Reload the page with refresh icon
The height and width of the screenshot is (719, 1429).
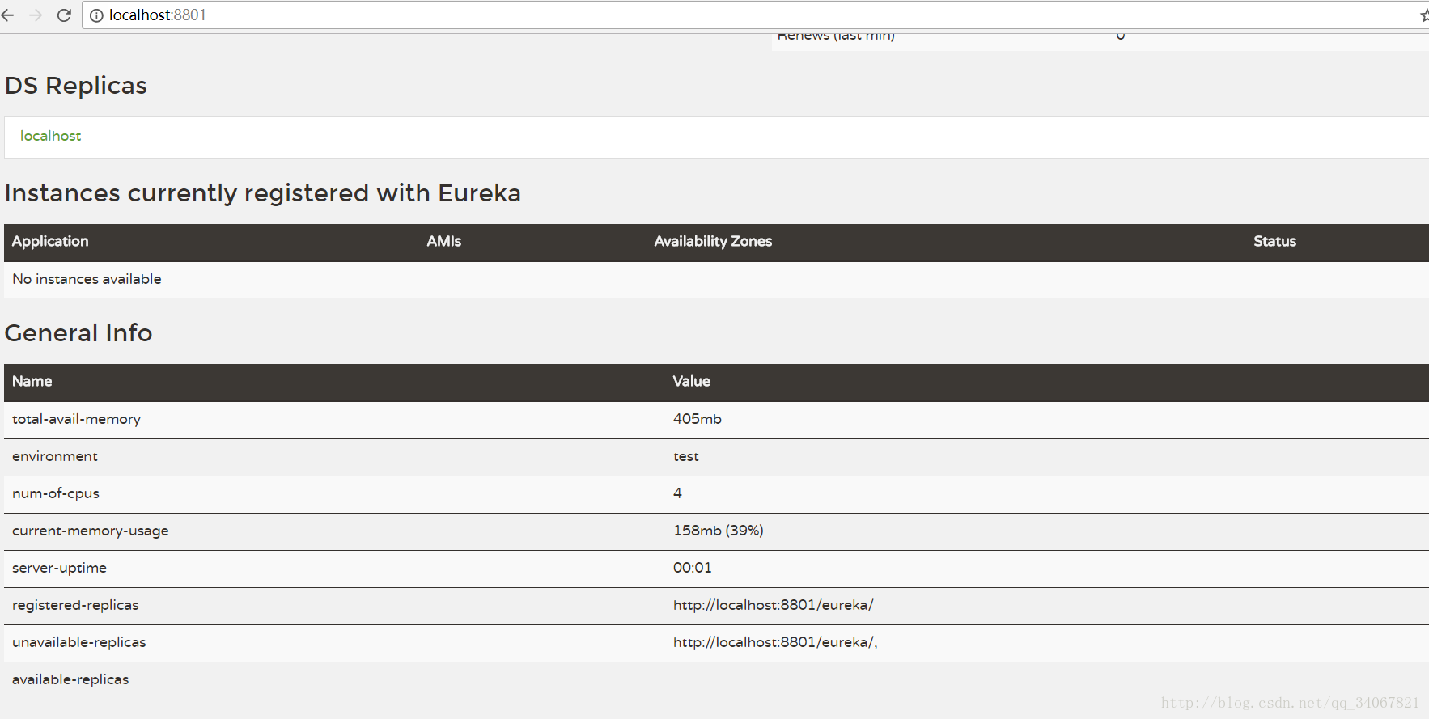tap(64, 15)
